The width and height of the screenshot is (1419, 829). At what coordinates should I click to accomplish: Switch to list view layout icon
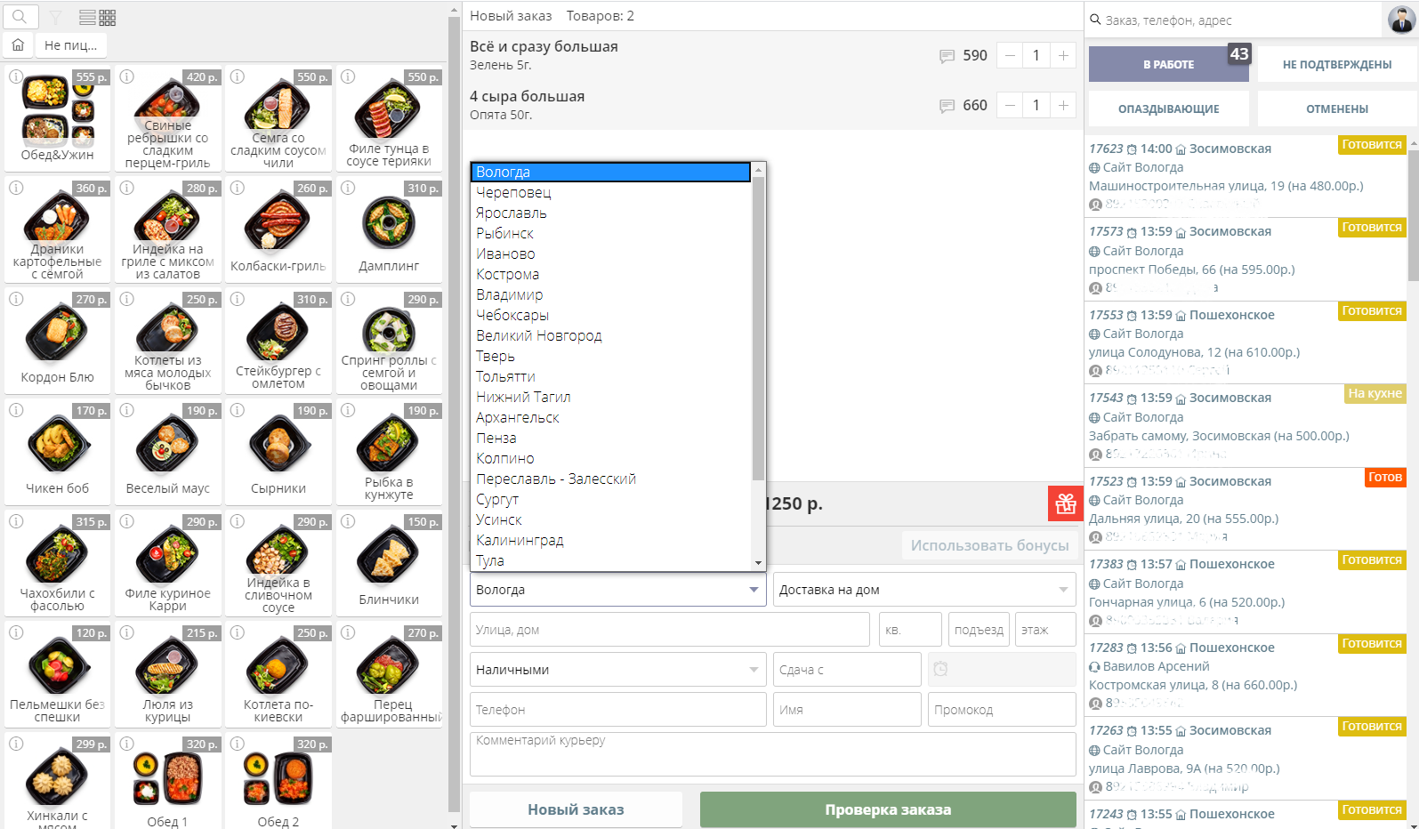[87, 18]
